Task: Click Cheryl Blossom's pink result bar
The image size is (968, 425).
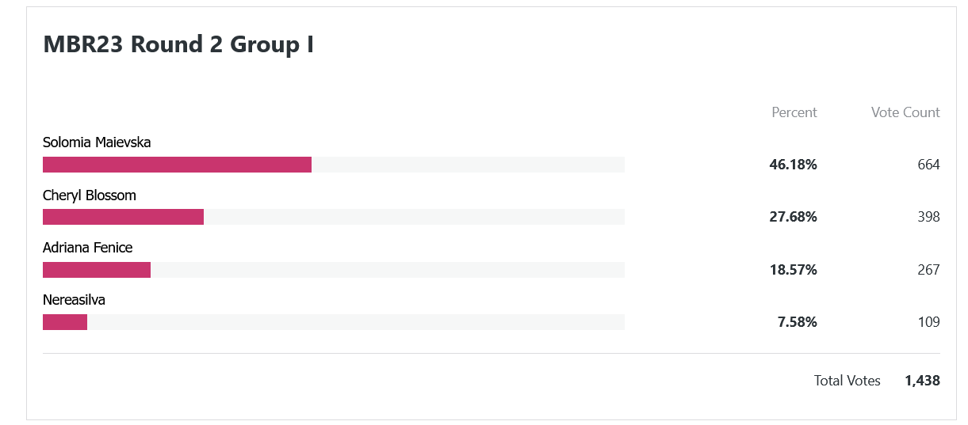Action: coord(123,217)
